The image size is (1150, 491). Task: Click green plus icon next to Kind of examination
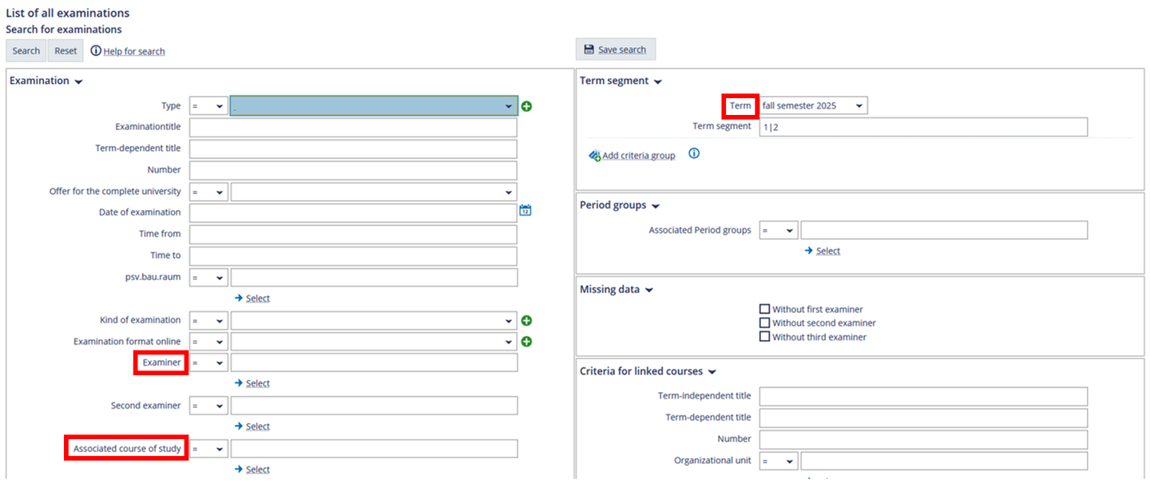click(x=526, y=321)
